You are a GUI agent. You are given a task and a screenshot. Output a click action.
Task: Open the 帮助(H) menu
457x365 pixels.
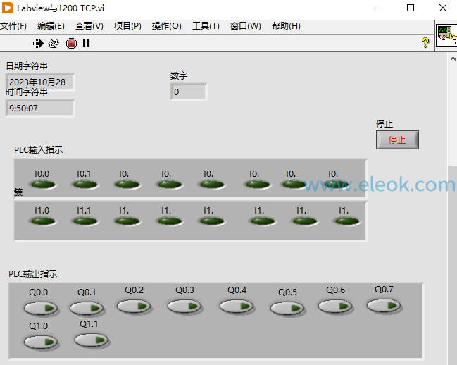pos(286,26)
